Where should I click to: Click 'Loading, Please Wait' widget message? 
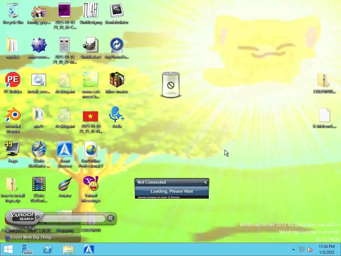172,191
